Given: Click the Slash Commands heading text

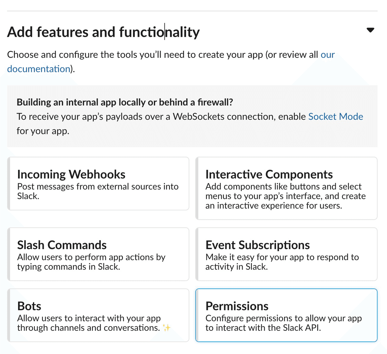Looking at the screenshot, I should click(x=62, y=245).
